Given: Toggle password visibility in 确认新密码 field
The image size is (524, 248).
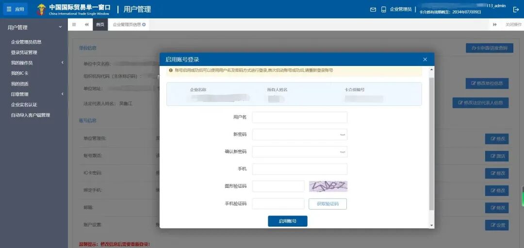Looking at the screenshot, I should coord(343,152).
